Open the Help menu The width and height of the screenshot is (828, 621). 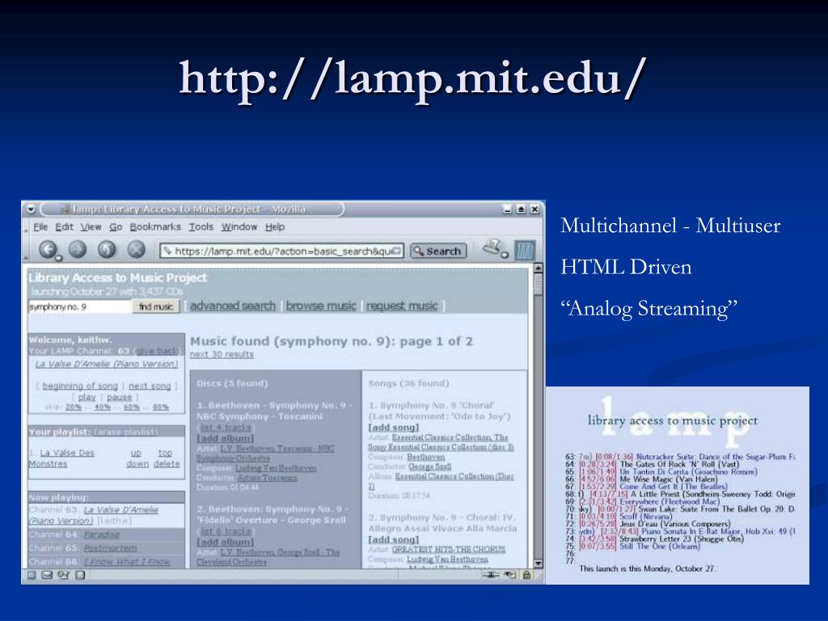(275, 227)
